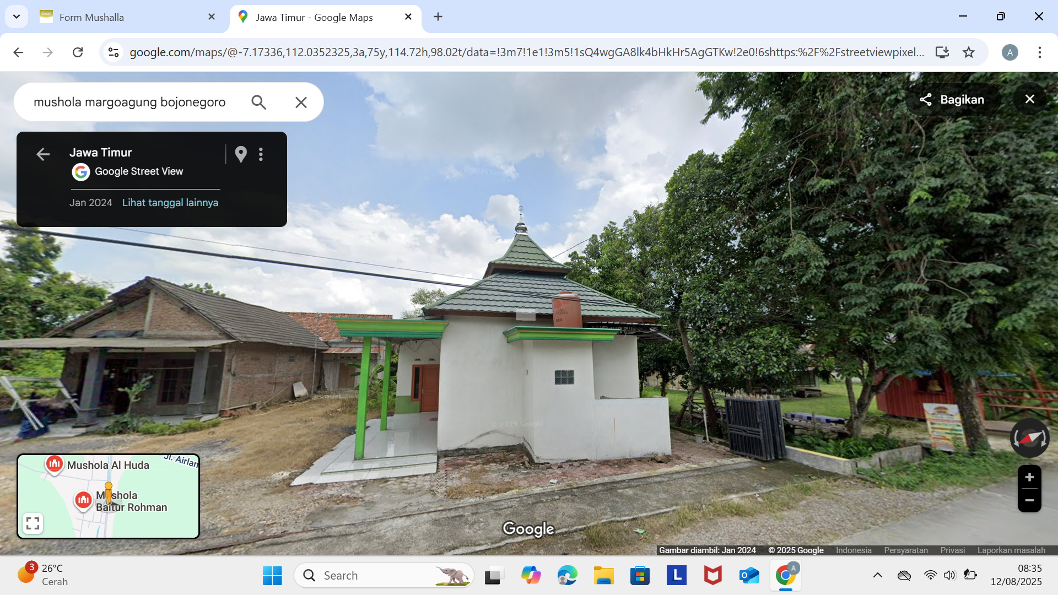The width and height of the screenshot is (1058, 595).
Task: Open Microsoft Edge from the taskbar
Action: click(x=567, y=576)
